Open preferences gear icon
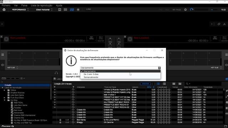This screenshot has height=128, width=228. click(185, 10)
